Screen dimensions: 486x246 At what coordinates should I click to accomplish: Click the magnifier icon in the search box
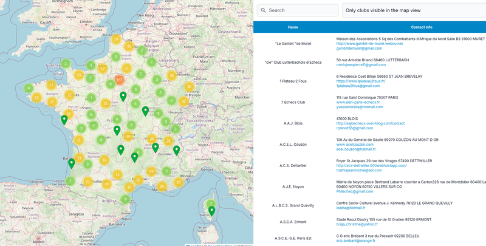pos(262,10)
